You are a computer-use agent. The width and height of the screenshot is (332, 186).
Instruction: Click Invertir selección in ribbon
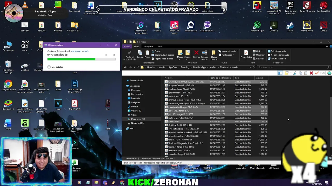pyautogui.click(x=277, y=59)
